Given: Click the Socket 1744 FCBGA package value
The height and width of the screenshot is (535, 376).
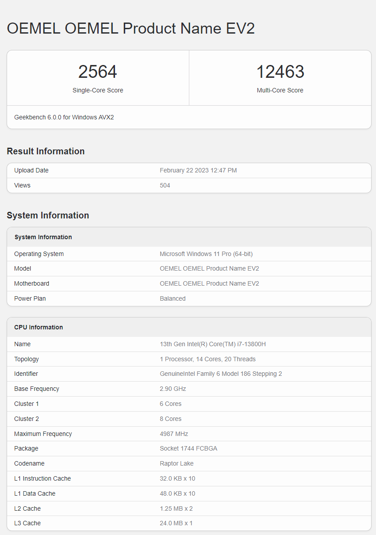Looking at the screenshot, I should 188,449.
